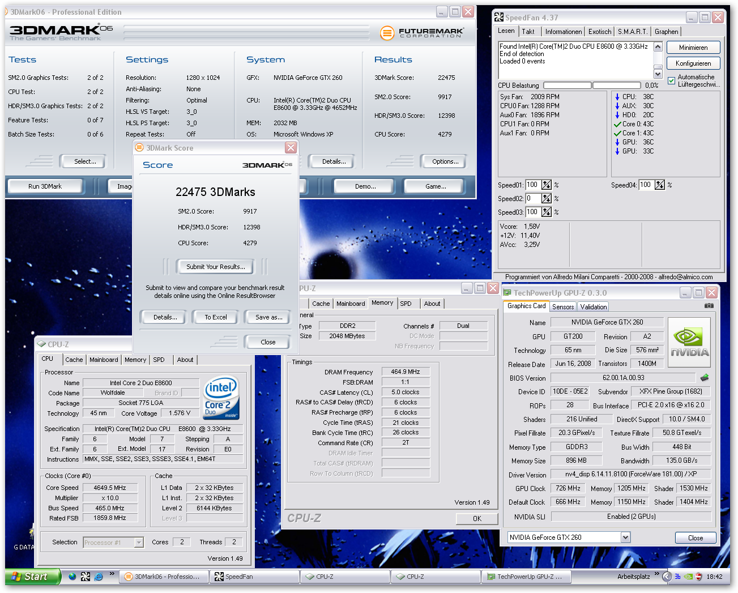Screen dimensions: 738x593
Task: Open the GPU selection dropdown in GPU-Z
Action: (625, 537)
